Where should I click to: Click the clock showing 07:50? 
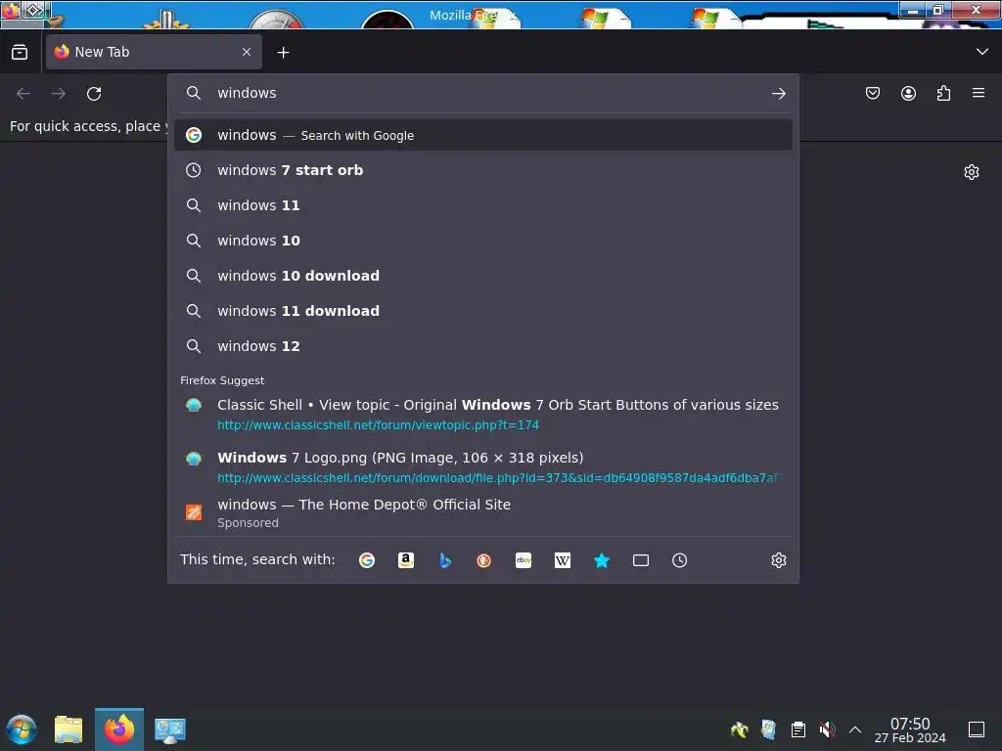[910, 729]
